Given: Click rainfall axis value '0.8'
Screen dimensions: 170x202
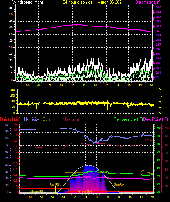Looking at the screenshot, I should pyautogui.click(x=16, y=147).
